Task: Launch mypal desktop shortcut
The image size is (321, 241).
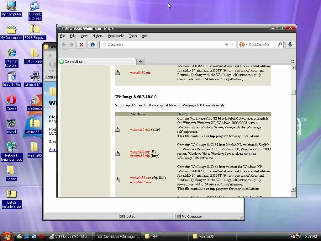Action: [x=11, y=126]
